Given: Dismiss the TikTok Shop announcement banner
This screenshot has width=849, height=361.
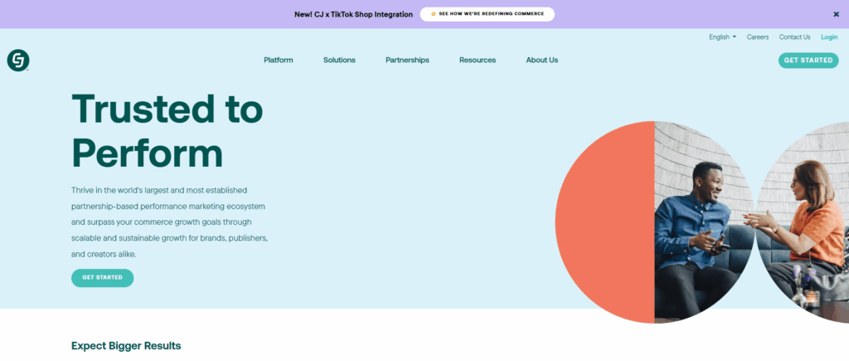Looking at the screenshot, I should click(836, 14).
